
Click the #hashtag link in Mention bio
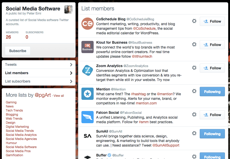point(138,94)
